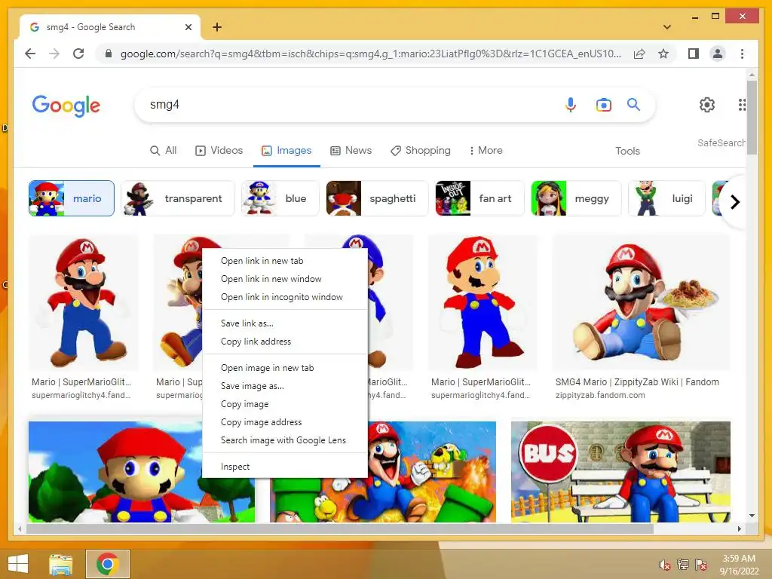The width and height of the screenshot is (772, 579).
Task: Open the Chrome profile avatar
Action: 718,54
